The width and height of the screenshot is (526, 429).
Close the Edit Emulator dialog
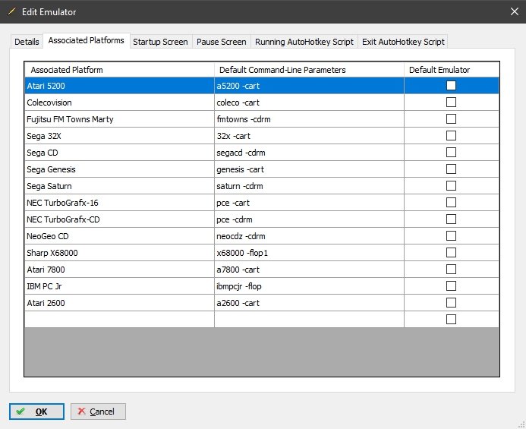[x=515, y=11]
